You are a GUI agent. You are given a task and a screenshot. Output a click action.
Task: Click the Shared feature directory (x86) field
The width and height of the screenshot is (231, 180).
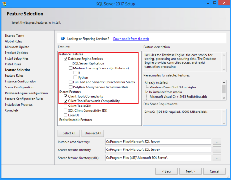158,158
